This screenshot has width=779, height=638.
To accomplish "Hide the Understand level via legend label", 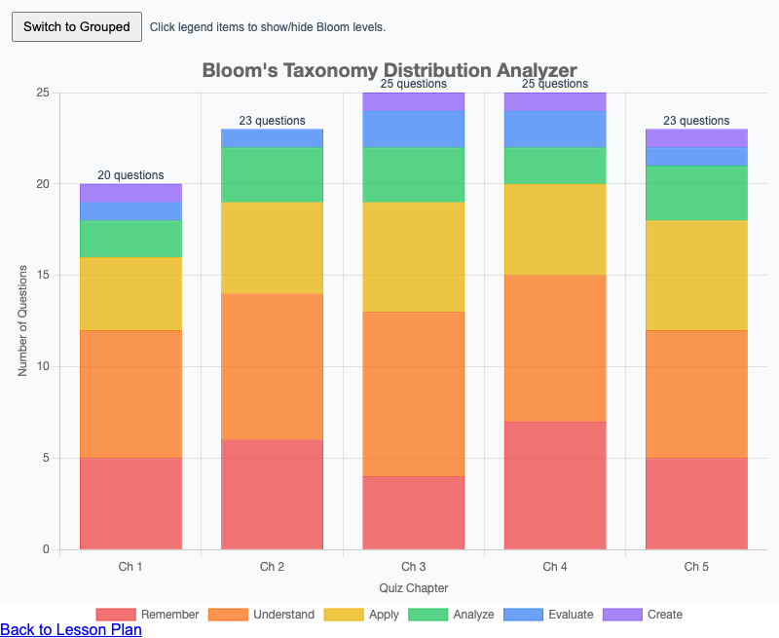I will 283,615.
